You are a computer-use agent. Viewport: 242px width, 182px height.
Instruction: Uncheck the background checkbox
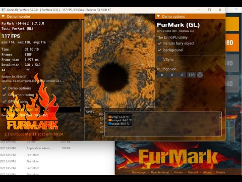pos(159,50)
